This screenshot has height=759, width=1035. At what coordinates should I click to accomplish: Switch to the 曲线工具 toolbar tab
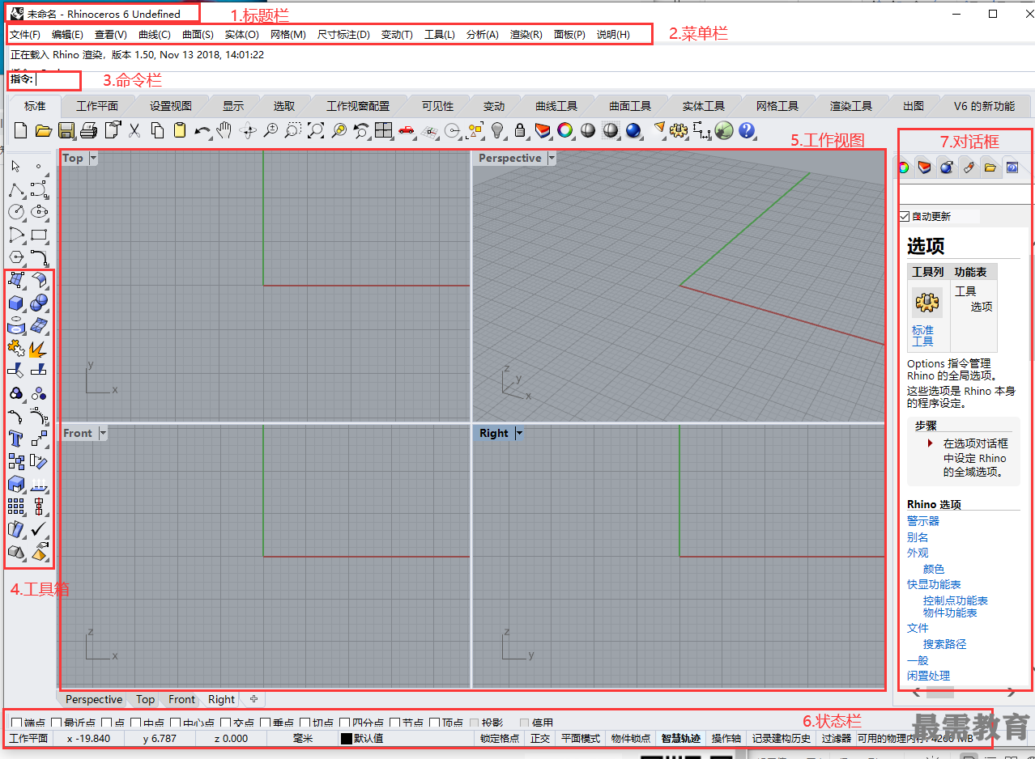click(556, 106)
